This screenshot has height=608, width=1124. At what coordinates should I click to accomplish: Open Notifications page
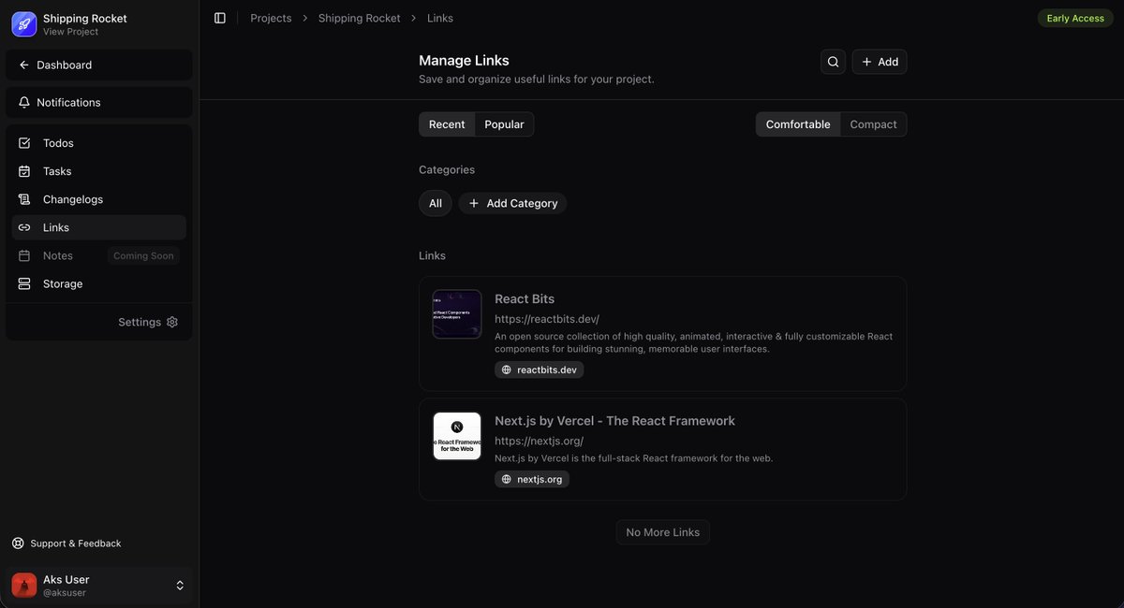tap(99, 102)
